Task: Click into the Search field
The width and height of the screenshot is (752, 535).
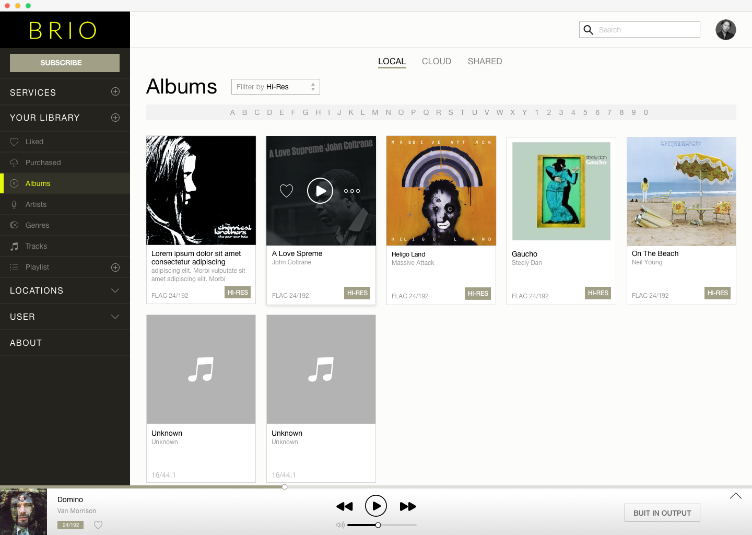Action: (640, 30)
